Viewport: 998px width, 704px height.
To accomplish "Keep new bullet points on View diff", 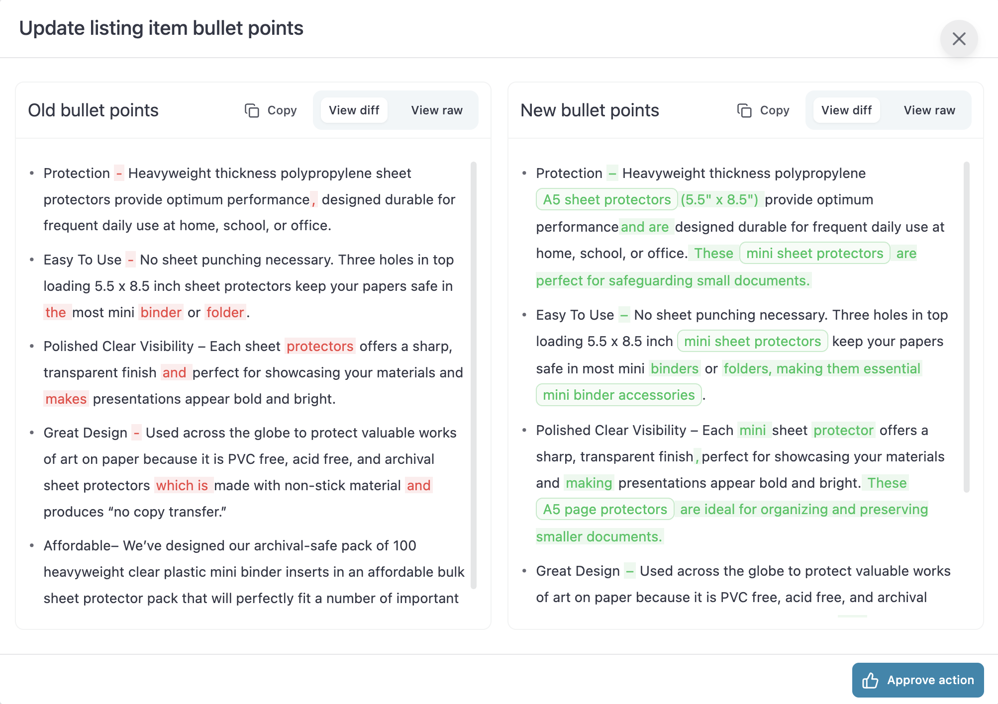I will pyautogui.click(x=846, y=110).
